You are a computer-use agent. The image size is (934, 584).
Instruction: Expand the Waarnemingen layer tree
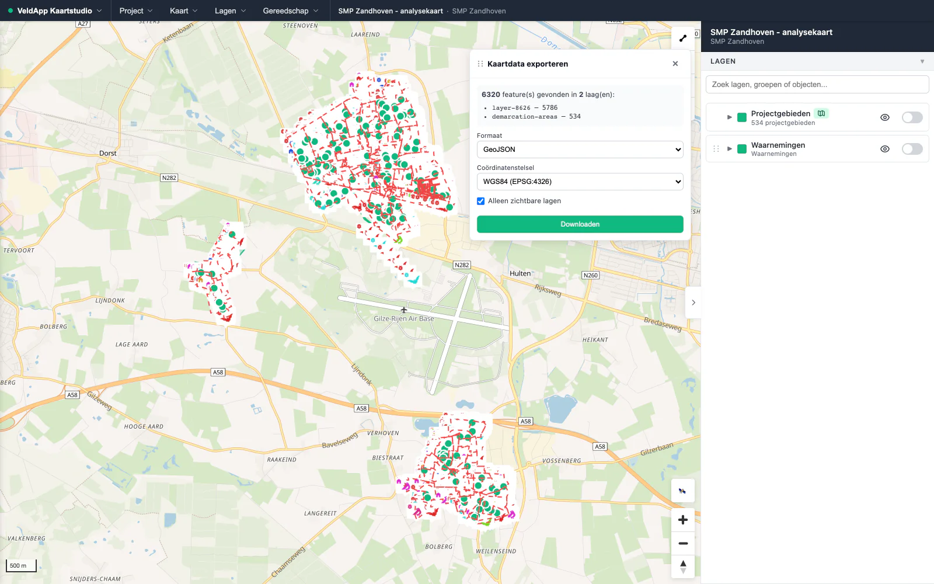pos(729,149)
